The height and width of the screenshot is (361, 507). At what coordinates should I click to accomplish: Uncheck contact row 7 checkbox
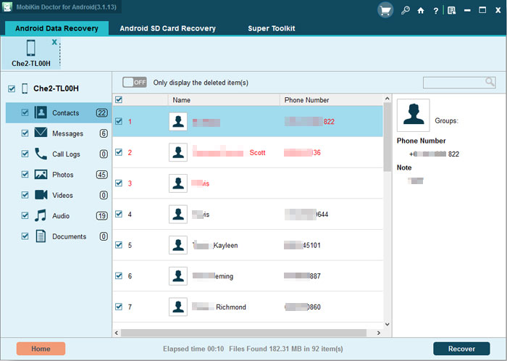pyautogui.click(x=119, y=307)
